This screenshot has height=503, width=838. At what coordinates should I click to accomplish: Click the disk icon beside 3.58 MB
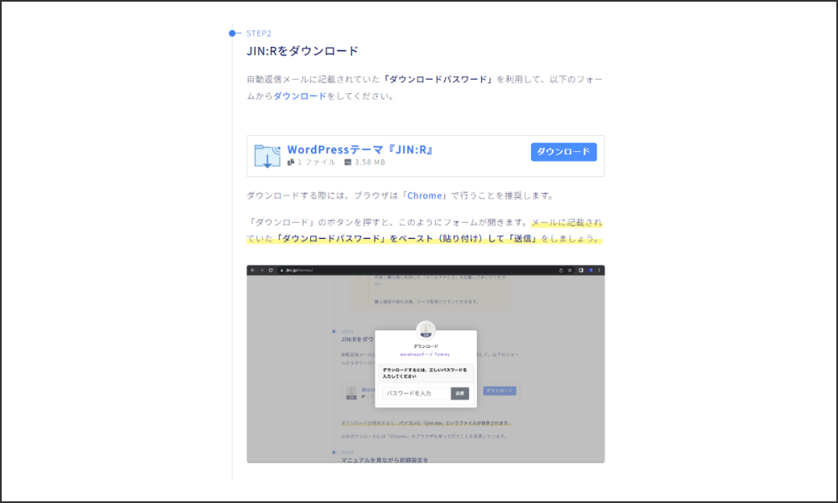click(348, 163)
